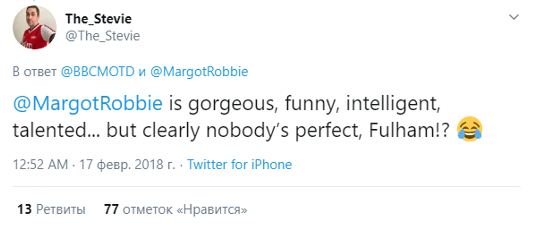This screenshot has height=227, width=533.
Task: Click the retweet count number 13
Action: (x=24, y=209)
